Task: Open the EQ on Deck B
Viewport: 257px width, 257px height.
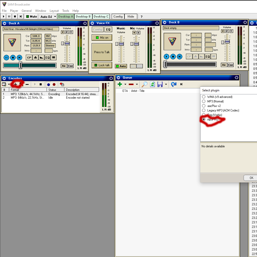Action: click(208, 56)
